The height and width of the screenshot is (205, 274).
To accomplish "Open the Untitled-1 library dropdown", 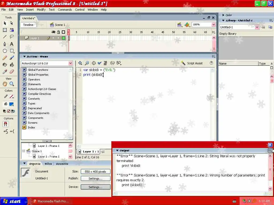I will (239, 27).
